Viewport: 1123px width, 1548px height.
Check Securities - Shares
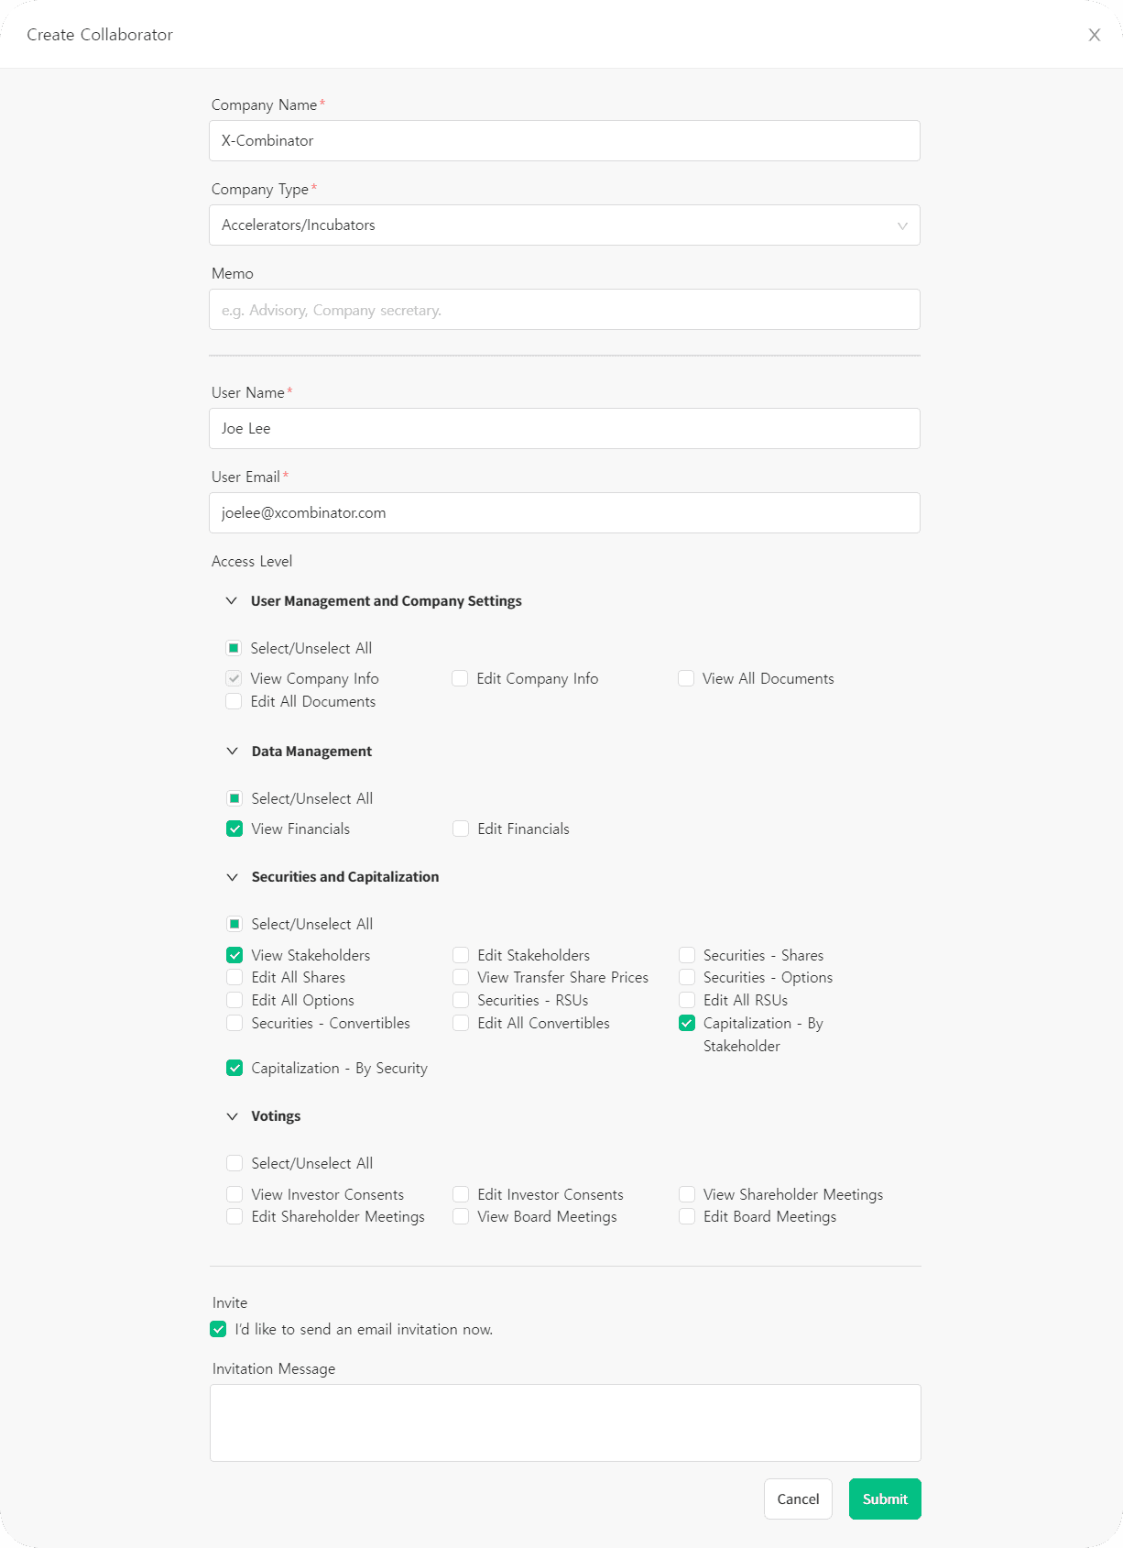pyautogui.click(x=686, y=955)
